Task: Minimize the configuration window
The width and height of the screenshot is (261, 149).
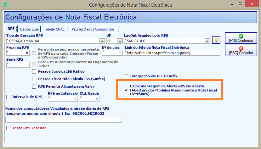Action: click(232, 4)
